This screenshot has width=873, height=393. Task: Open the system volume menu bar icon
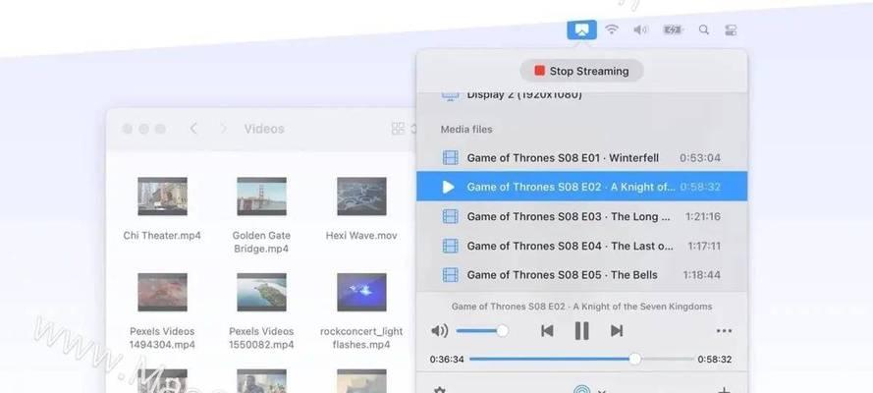click(x=641, y=29)
